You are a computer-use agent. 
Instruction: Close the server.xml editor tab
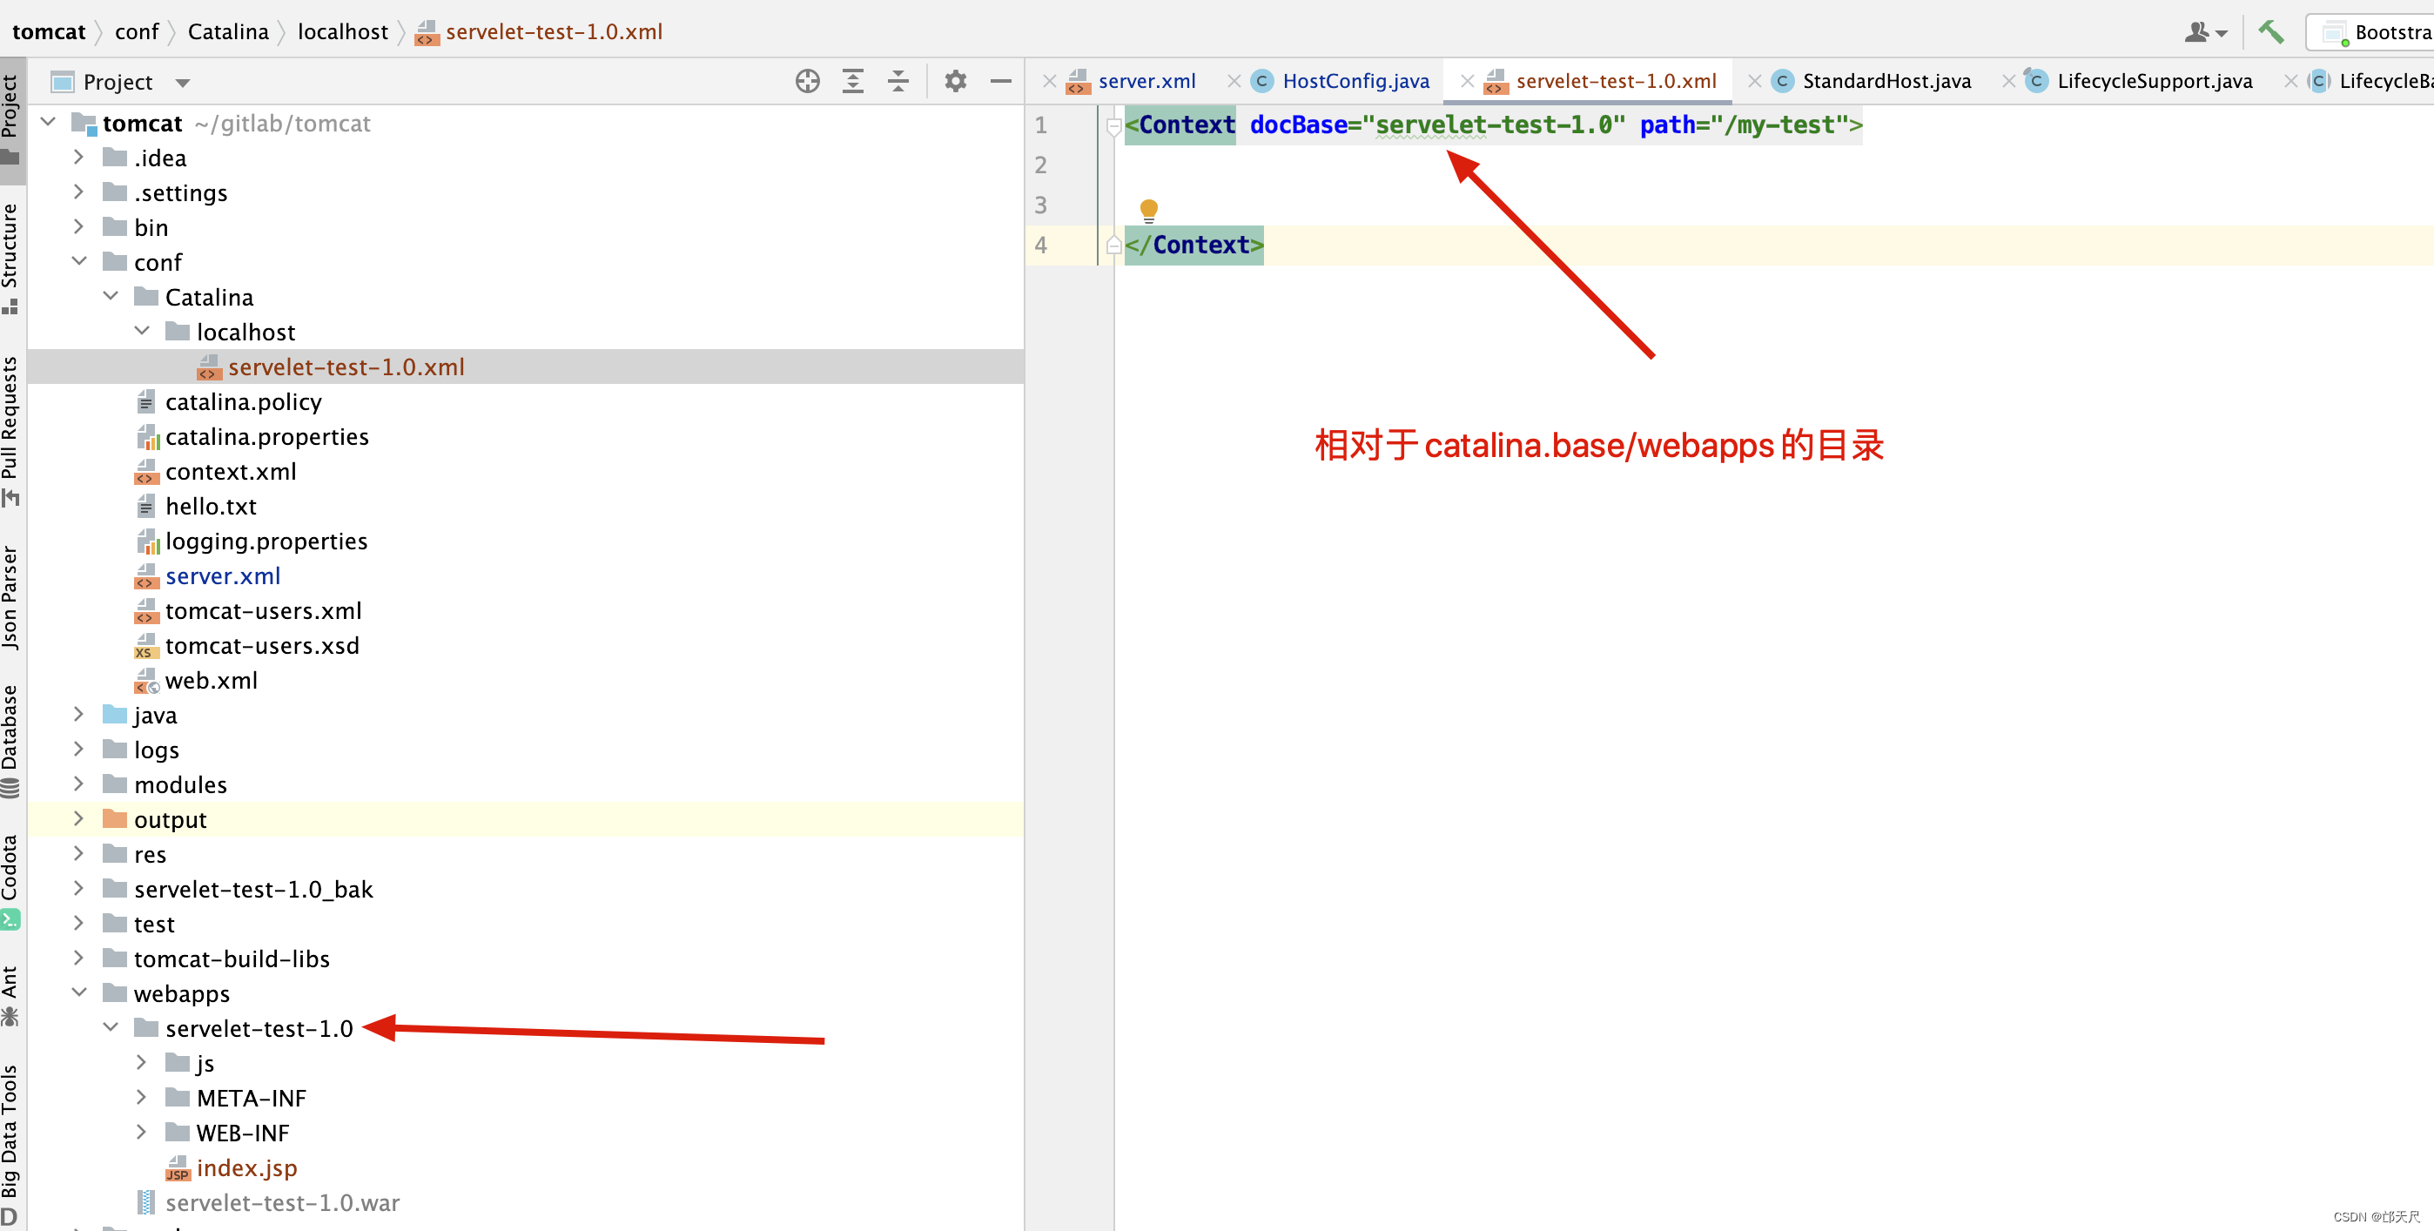[x=1049, y=81]
